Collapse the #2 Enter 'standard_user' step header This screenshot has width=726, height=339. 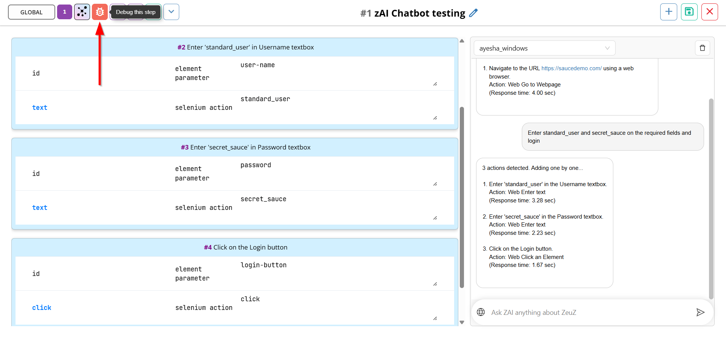click(x=235, y=47)
